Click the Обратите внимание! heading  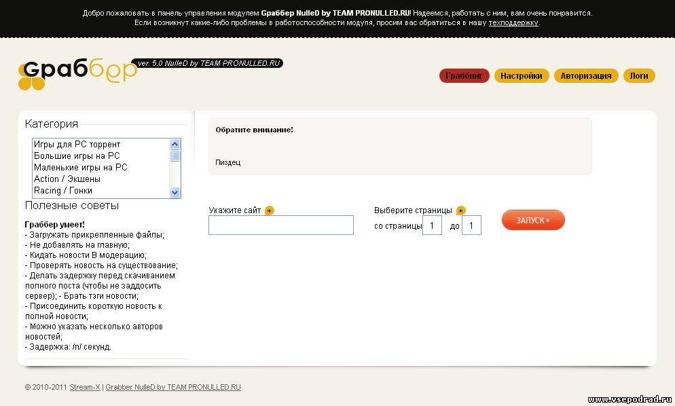(x=255, y=130)
